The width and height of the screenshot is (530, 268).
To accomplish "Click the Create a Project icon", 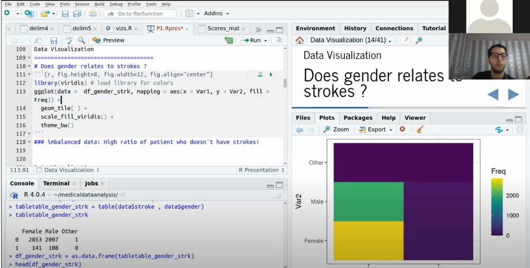I will tap(29, 14).
